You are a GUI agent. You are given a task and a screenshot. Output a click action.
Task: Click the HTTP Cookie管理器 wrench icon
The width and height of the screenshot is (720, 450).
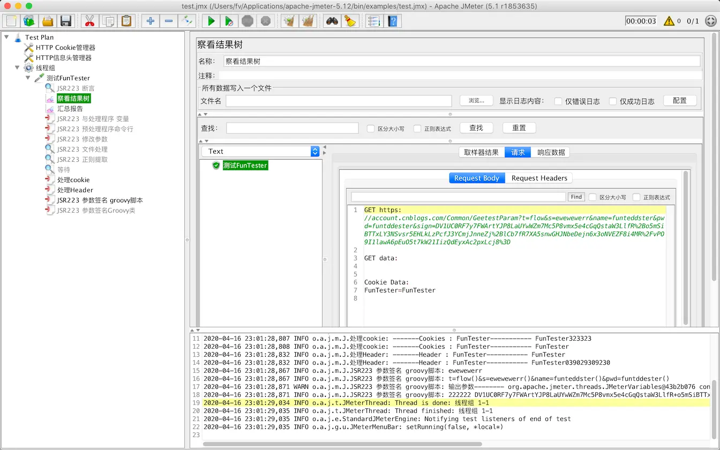(28, 48)
